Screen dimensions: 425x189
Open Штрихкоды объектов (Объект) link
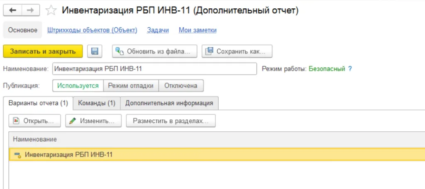click(92, 30)
